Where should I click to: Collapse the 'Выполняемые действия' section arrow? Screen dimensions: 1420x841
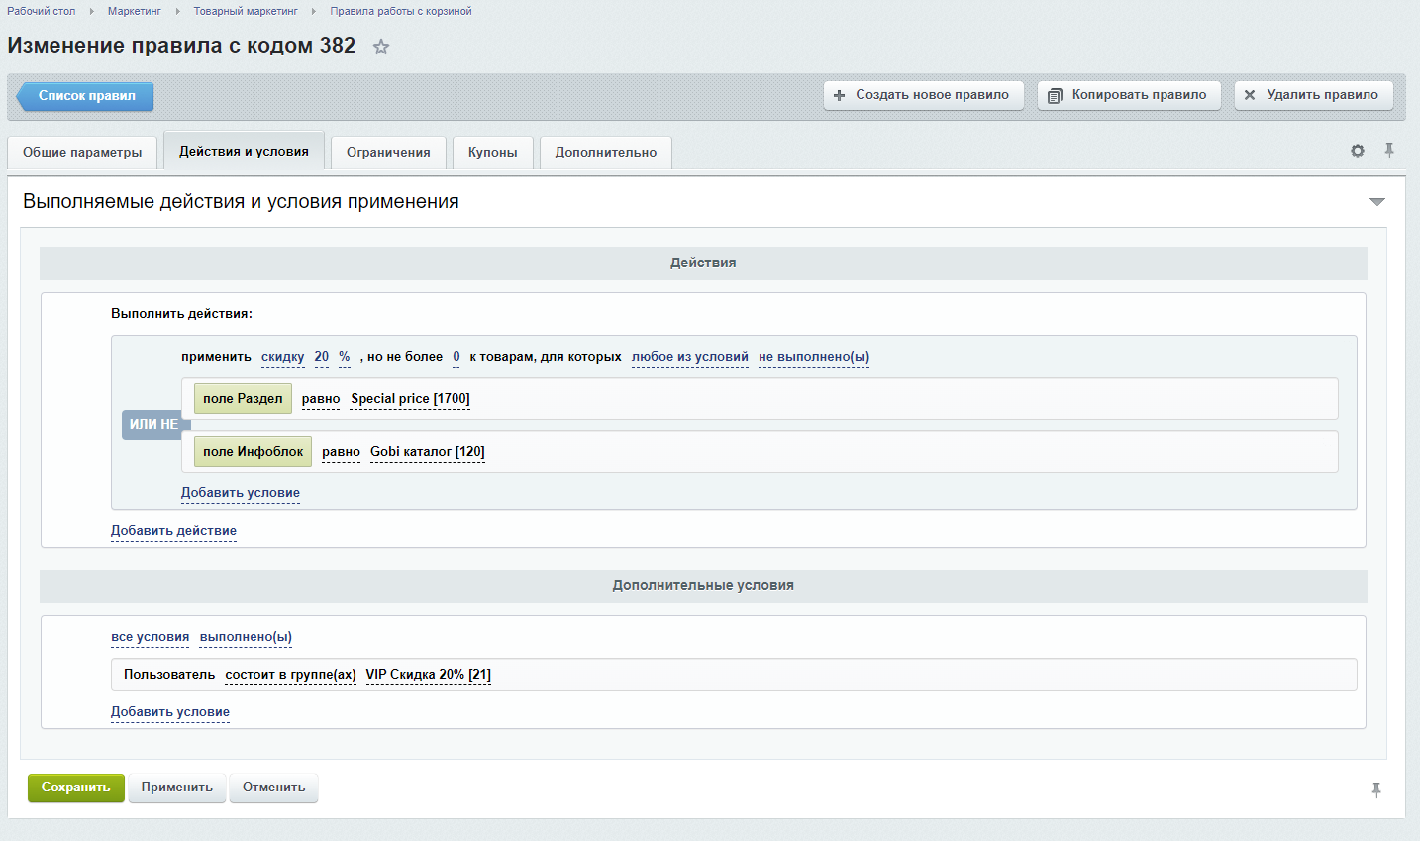coord(1376,202)
